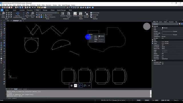Close the floating bottom toolbar with X
Screen dimensions: 183x103
click(x=89, y=86)
